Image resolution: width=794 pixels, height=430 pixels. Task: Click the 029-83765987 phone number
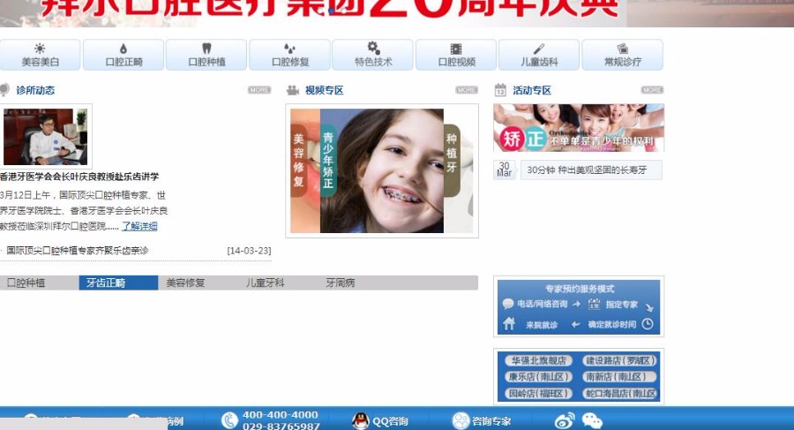click(281, 426)
